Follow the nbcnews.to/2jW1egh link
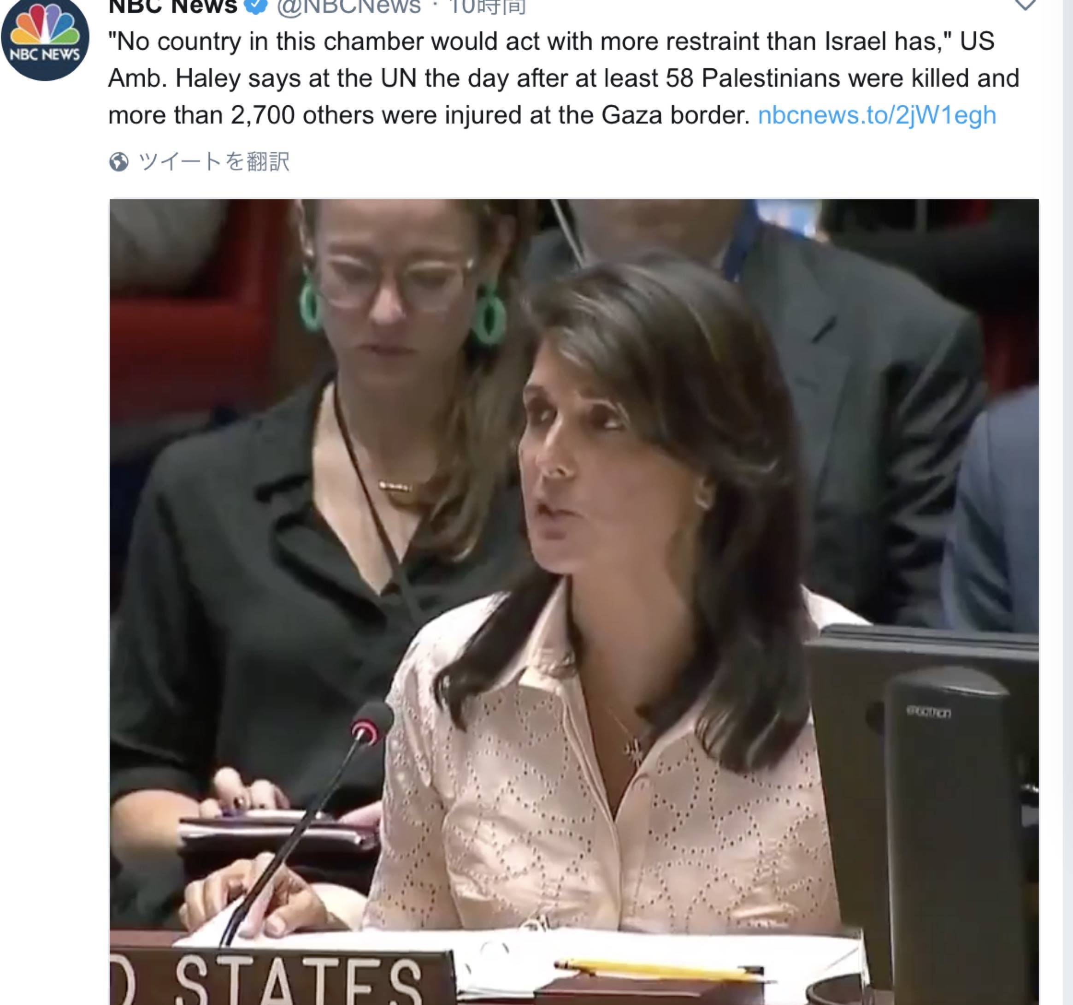Image resolution: width=1073 pixels, height=1005 pixels. 877,115
